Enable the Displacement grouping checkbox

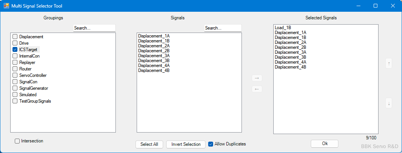[15, 37]
